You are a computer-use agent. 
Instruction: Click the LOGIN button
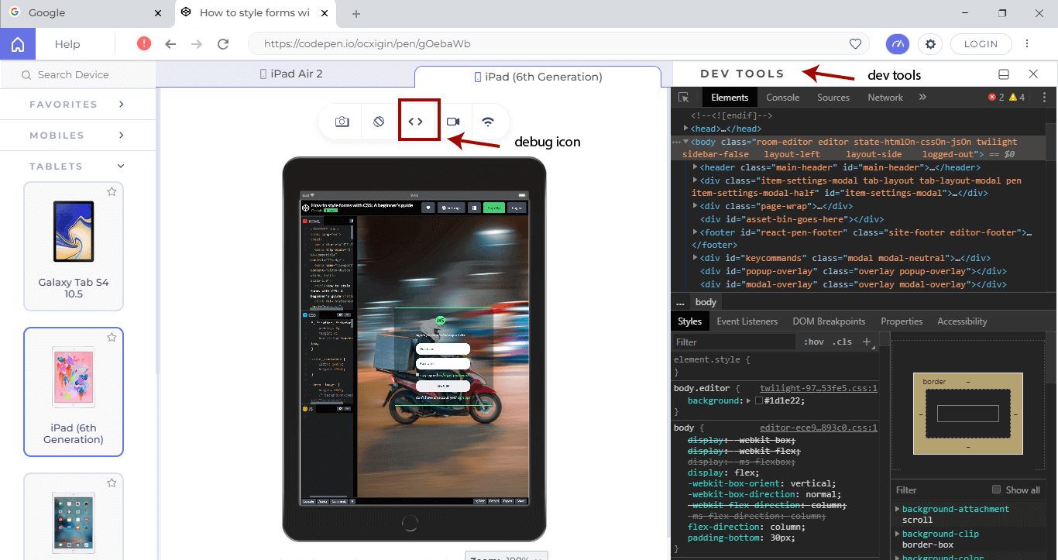(981, 44)
